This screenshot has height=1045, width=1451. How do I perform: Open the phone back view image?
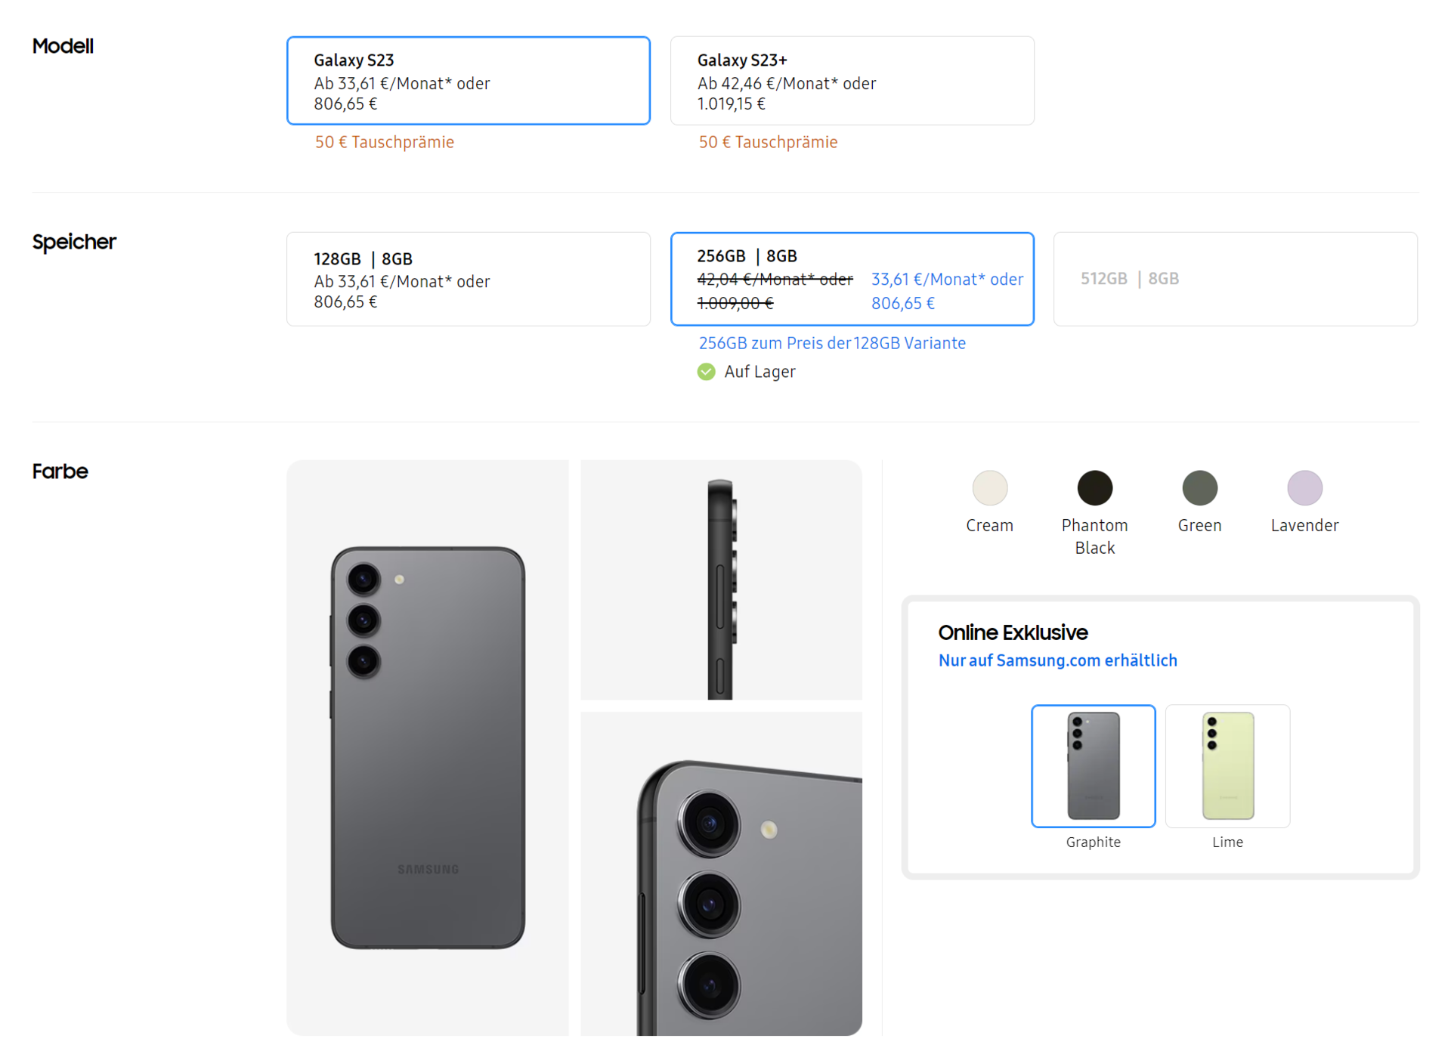pyautogui.click(x=428, y=747)
